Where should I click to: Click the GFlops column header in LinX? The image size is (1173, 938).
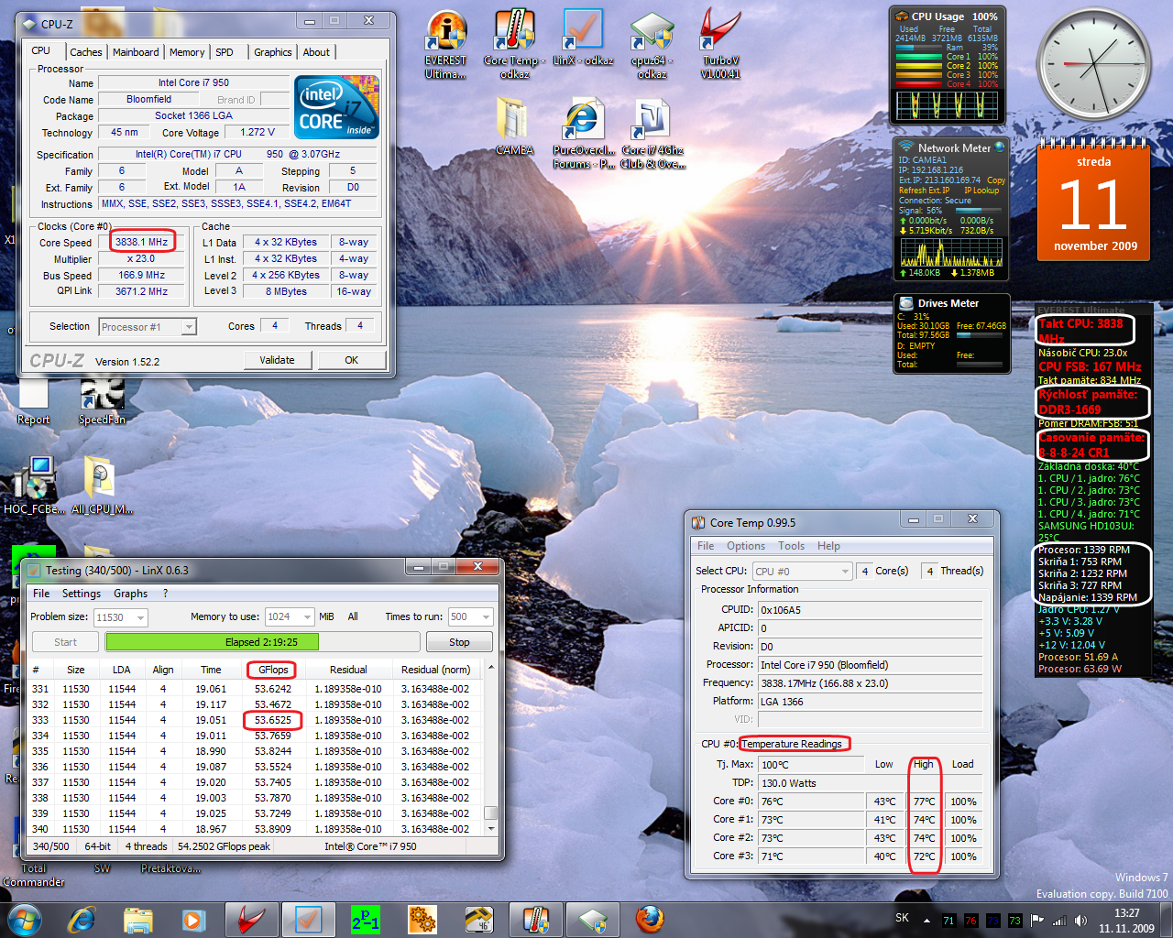click(273, 670)
